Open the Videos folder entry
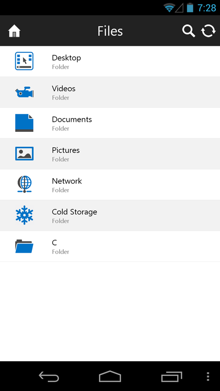The image size is (220, 391). 110,92
